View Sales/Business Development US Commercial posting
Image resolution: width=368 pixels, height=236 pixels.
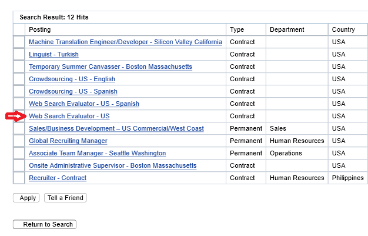(116, 129)
